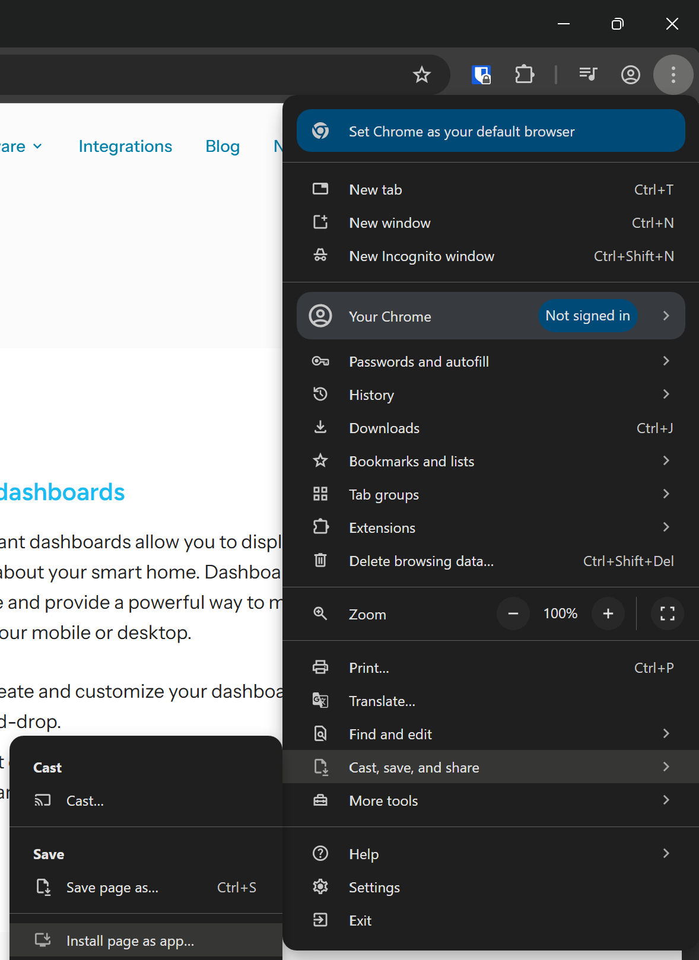Viewport: 699px width, 960px height.
Task: Bookmark this page with the star icon
Action: click(x=421, y=75)
